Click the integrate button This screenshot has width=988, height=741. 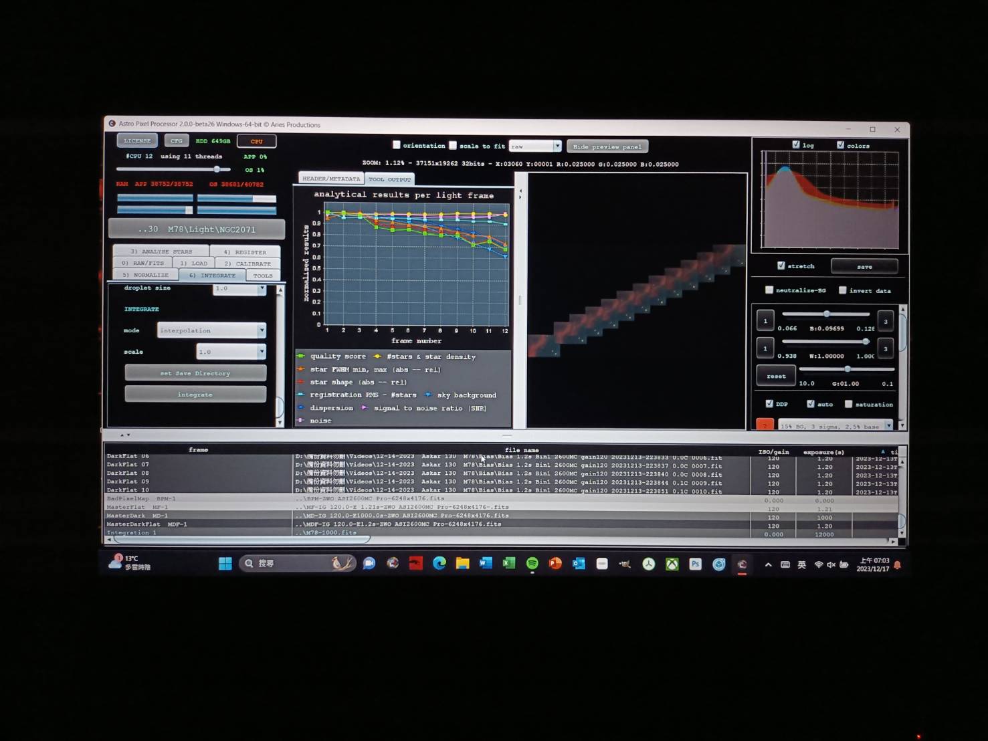pos(195,394)
